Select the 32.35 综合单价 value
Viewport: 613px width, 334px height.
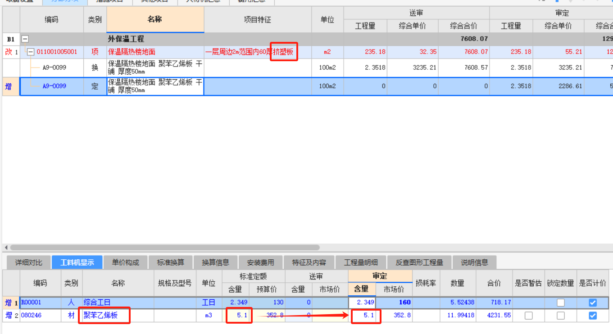[412, 52]
